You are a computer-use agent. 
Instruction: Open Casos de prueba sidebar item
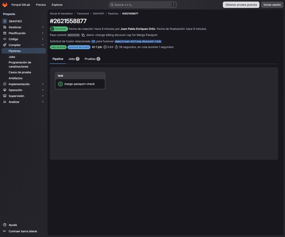pyautogui.click(x=24, y=72)
